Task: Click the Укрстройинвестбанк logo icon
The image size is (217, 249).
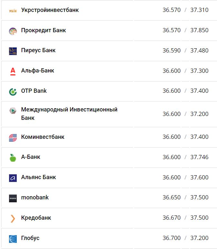Action: [x=13, y=10]
